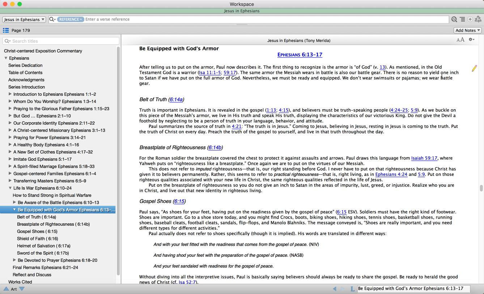Open the 4:21 verse link
This screenshot has width=484, height=294.
237,126
